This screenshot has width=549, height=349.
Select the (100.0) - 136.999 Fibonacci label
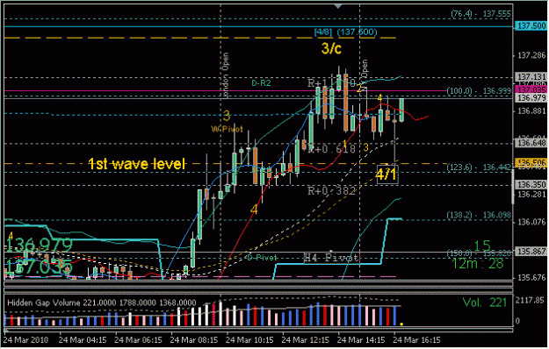click(x=480, y=91)
